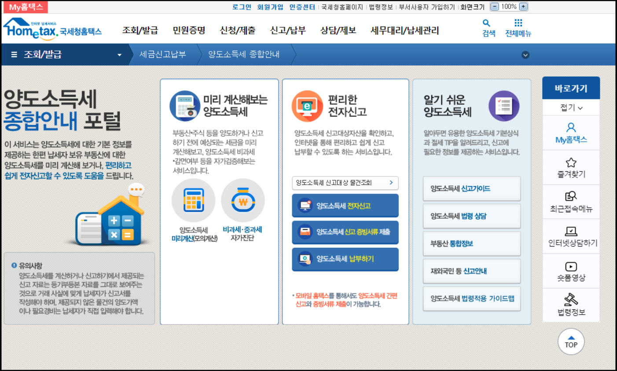Click the calculator icon for 양도소득세 미리계산

point(194,200)
